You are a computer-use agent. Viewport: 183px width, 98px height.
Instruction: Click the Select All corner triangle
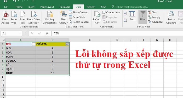pyautogui.click(x=3, y=40)
